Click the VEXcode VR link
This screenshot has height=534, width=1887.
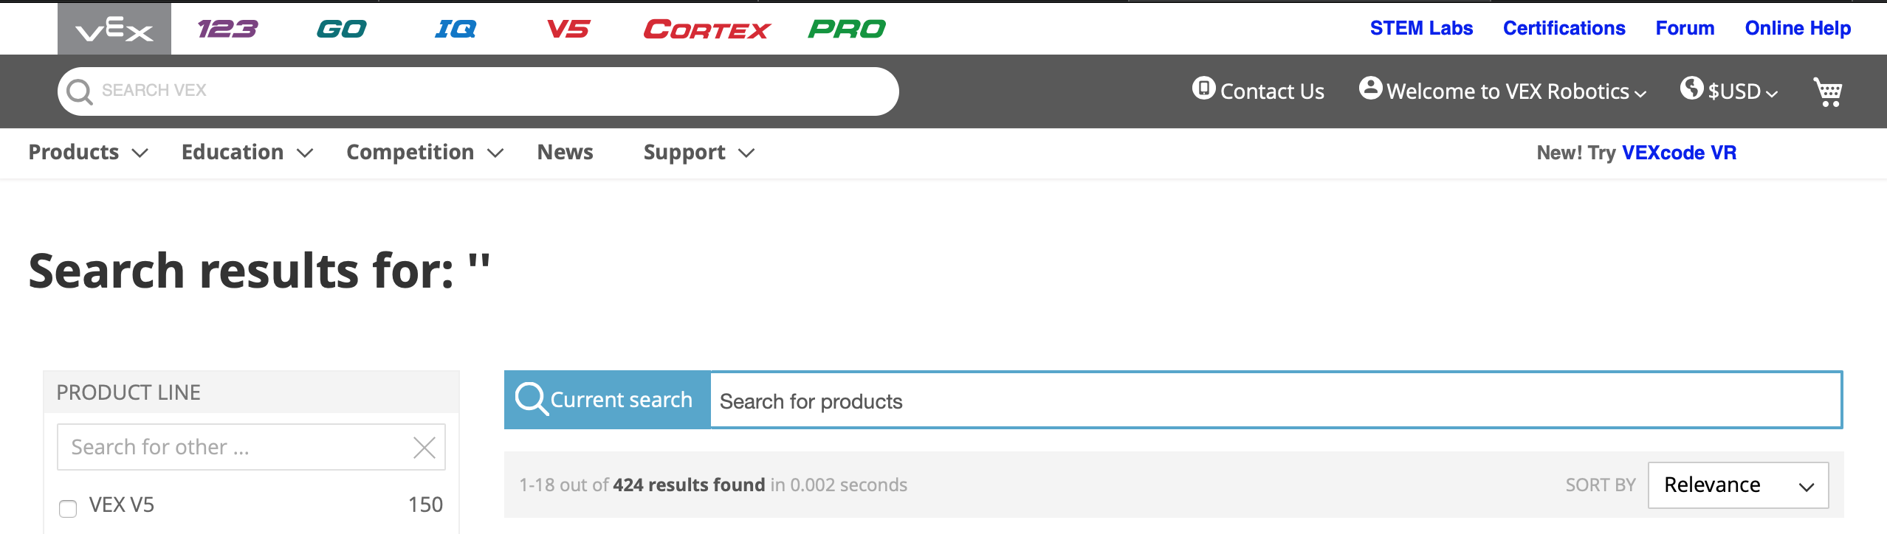point(1679,153)
